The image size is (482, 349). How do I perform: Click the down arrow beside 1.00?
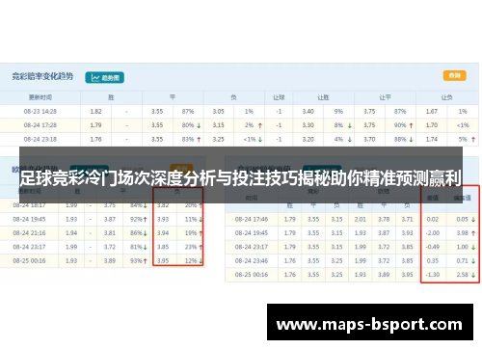pos(473,247)
